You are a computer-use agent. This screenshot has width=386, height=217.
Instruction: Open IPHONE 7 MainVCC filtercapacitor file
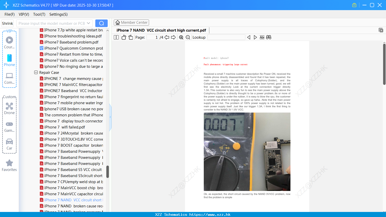click(71, 85)
